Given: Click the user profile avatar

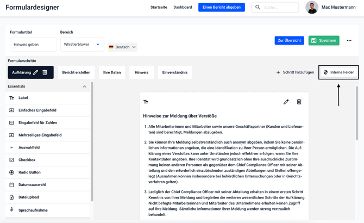Looking at the screenshot, I should point(312,8).
